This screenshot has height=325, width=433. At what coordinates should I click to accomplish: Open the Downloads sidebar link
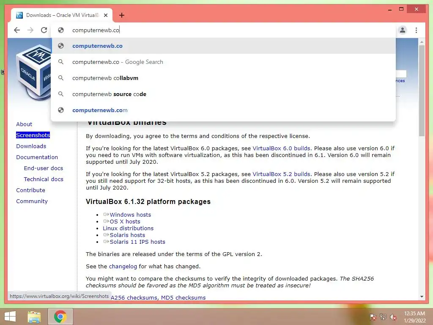pyautogui.click(x=31, y=146)
